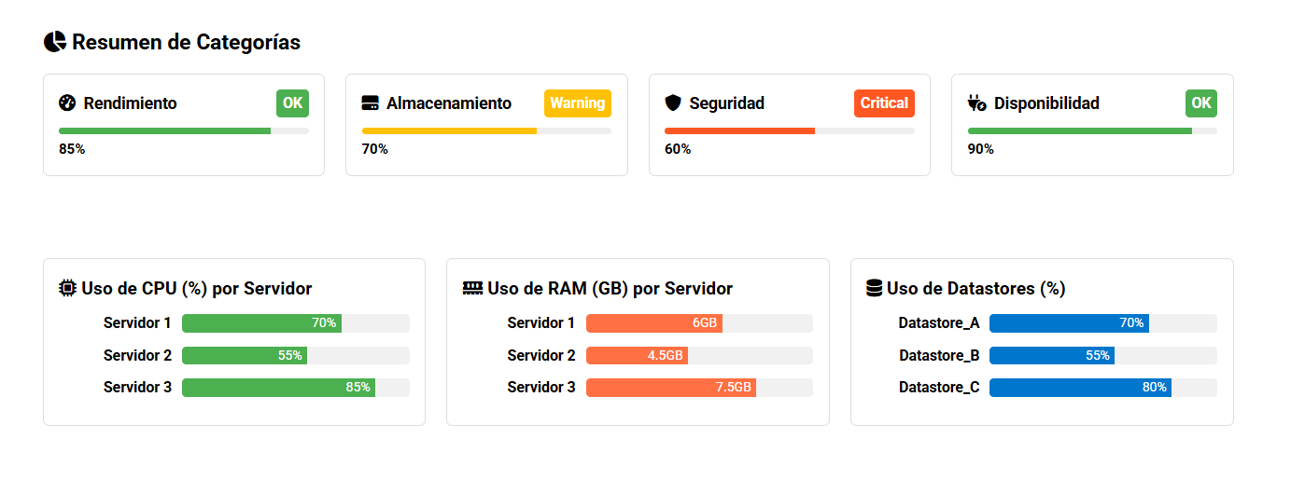Screen dimensions: 1291x479
Task: Click the plug icon beside Disponibilidad
Action: (x=977, y=103)
